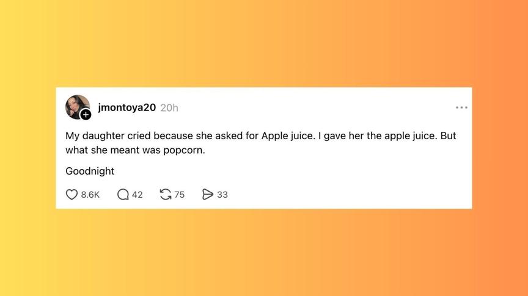The width and height of the screenshot is (528, 296).
Task: Click the gradient background above the post card
Action: tap(264, 43)
